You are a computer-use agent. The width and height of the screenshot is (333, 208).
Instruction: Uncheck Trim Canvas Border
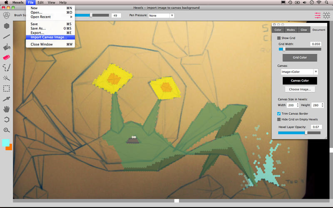[x=279, y=114]
